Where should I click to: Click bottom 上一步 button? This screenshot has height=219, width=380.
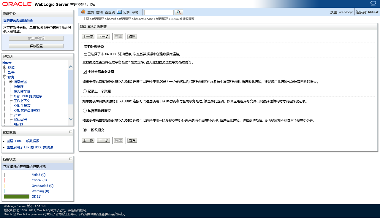click(88, 141)
